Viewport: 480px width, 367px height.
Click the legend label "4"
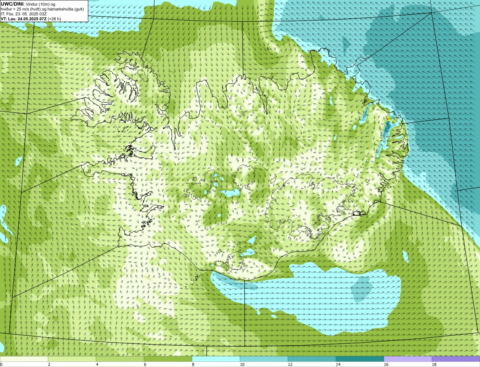[x=97, y=364]
